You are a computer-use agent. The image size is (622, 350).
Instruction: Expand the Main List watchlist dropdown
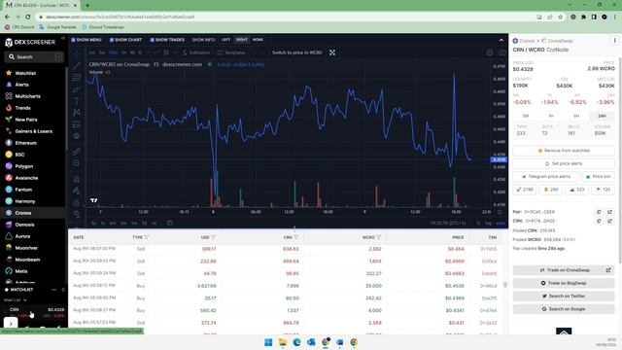tap(16, 300)
